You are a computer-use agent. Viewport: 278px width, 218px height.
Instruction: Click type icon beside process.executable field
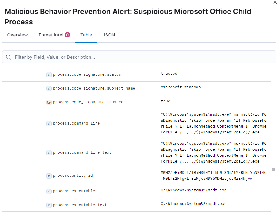point(49,191)
